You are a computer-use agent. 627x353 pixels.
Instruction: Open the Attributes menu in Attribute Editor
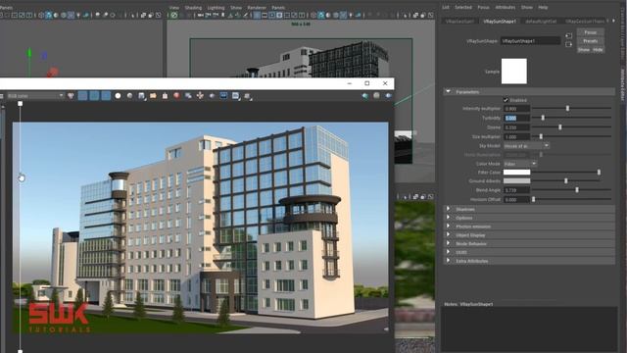pos(506,7)
